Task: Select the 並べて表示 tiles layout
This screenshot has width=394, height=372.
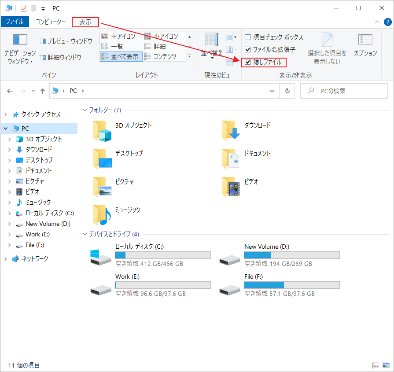Action: coord(121,56)
